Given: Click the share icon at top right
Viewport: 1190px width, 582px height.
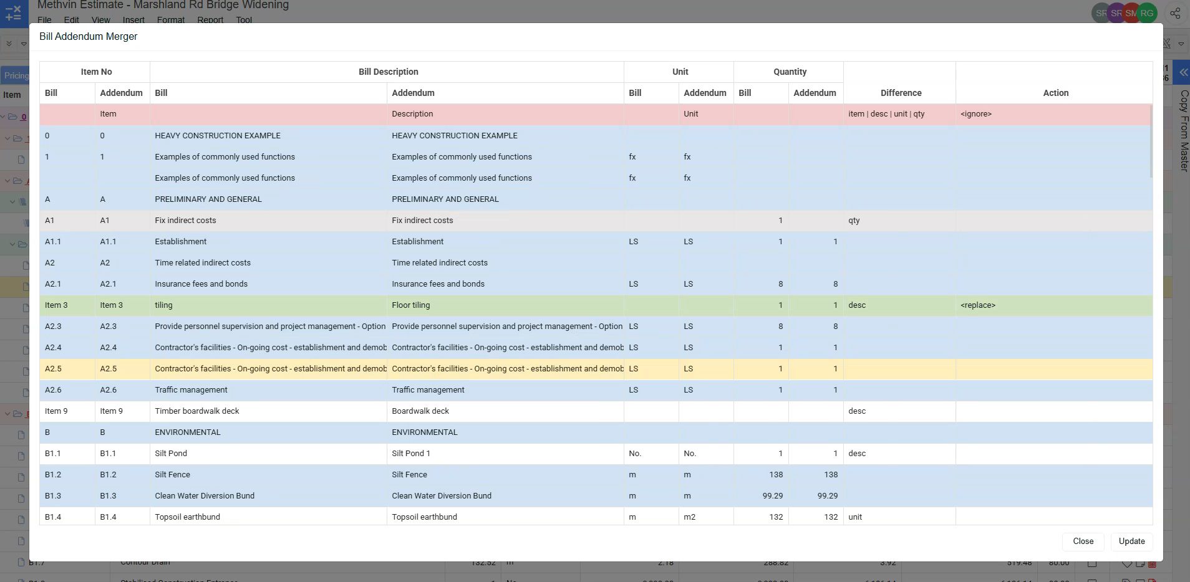Looking at the screenshot, I should pos(1175,13).
